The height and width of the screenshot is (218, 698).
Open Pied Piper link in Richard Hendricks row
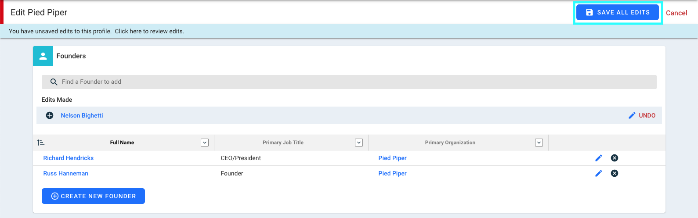click(392, 158)
